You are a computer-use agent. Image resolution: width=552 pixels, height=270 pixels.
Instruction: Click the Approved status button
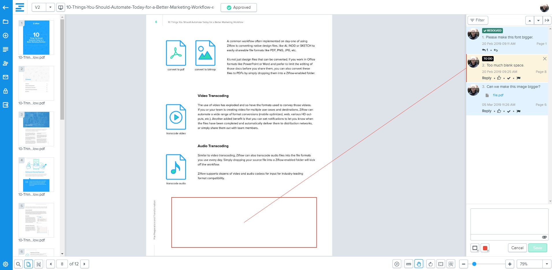[x=239, y=8]
